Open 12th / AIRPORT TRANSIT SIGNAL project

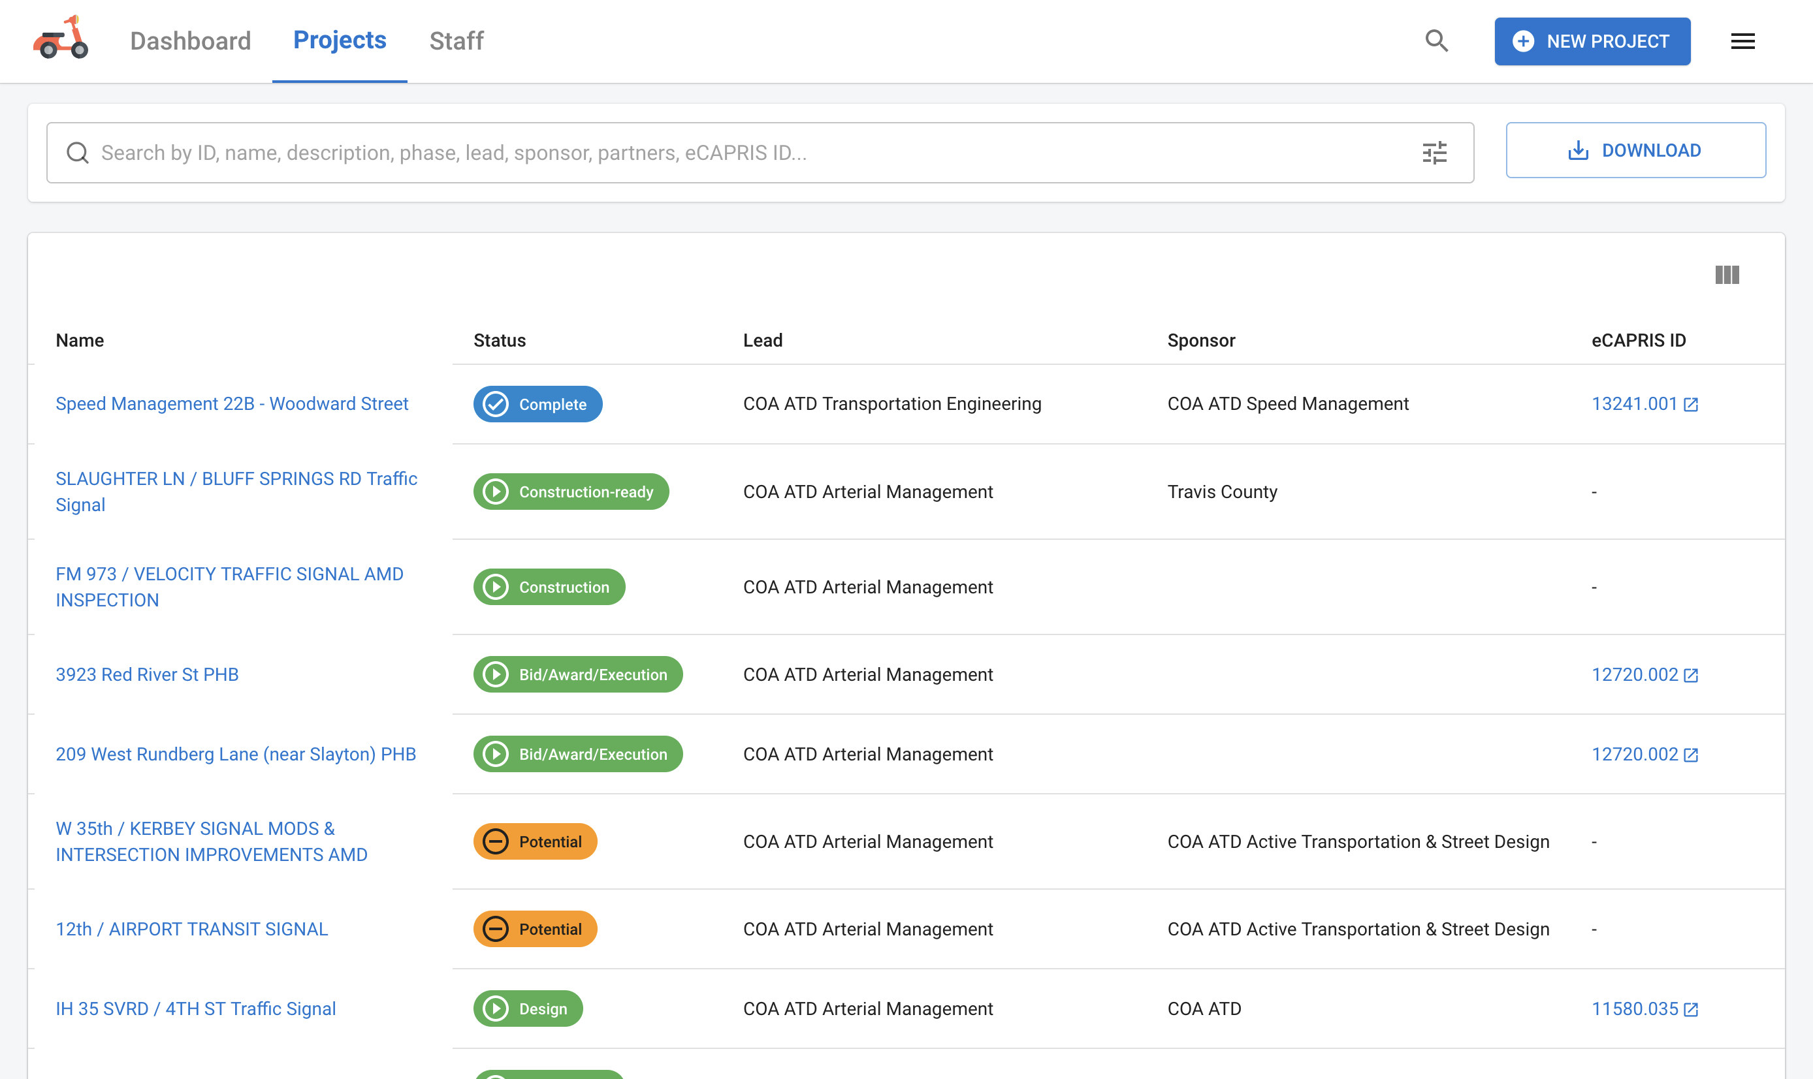click(x=192, y=930)
